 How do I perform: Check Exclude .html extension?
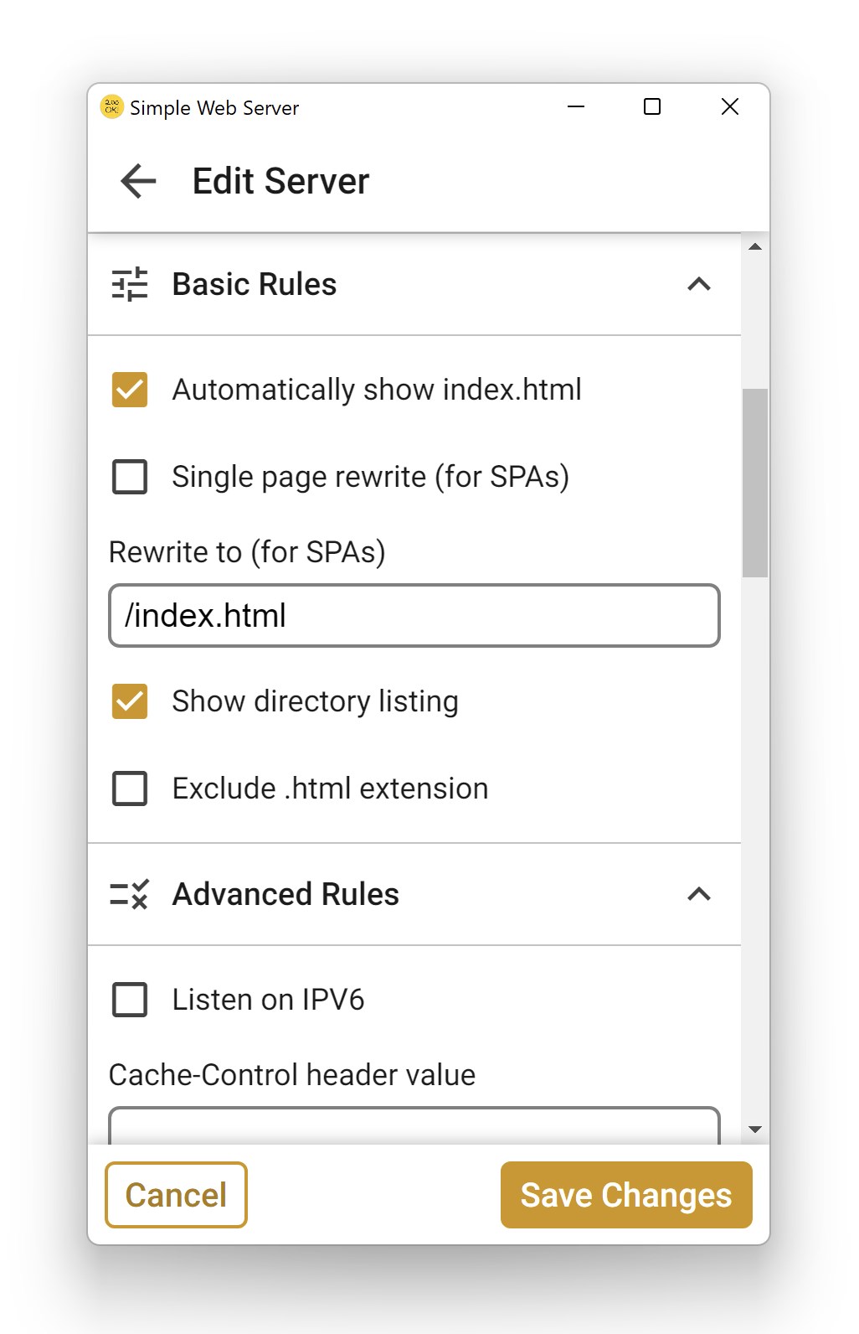[130, 789]
